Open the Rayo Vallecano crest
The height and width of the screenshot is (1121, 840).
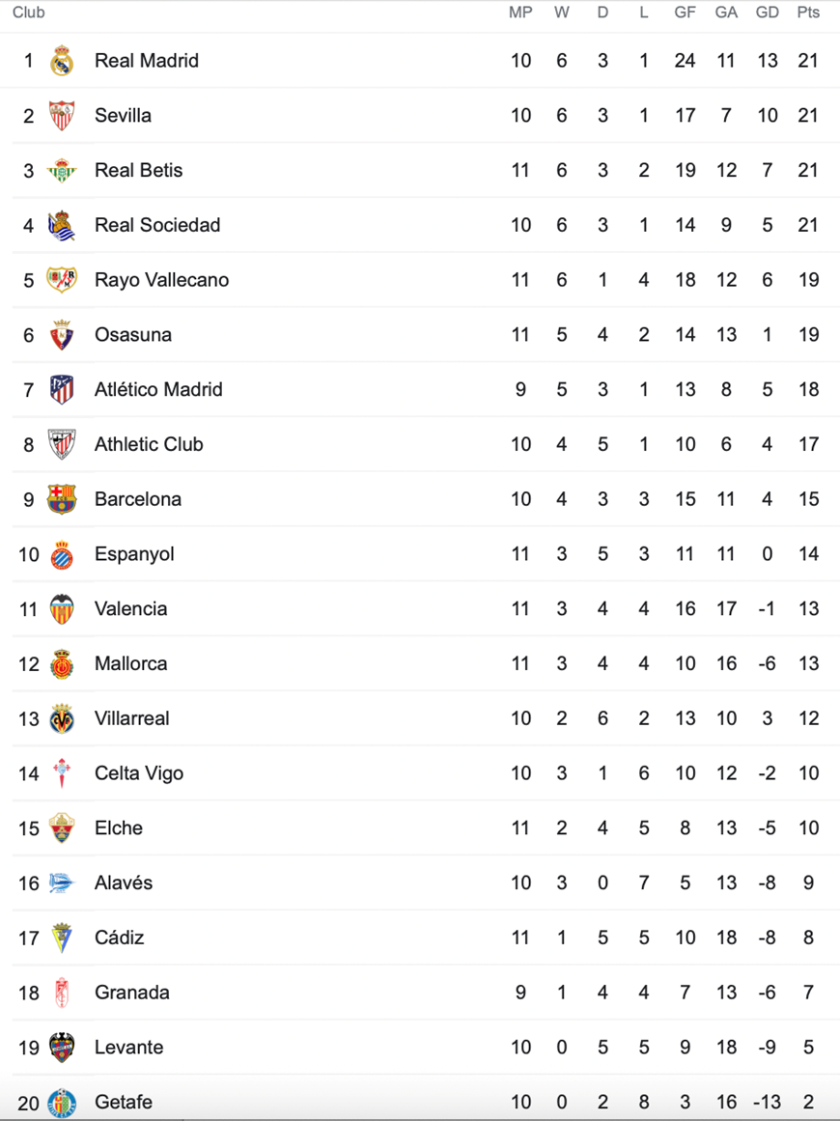[62, 280]
